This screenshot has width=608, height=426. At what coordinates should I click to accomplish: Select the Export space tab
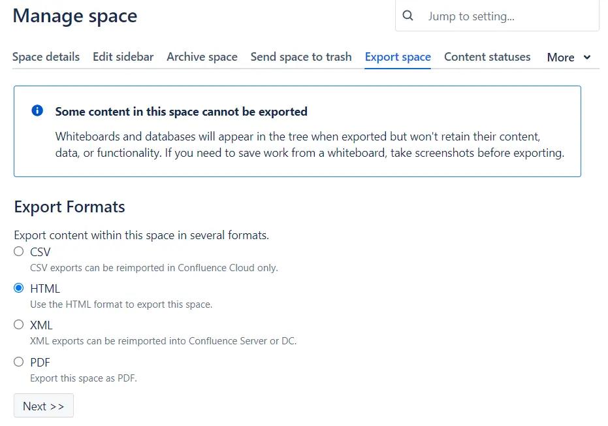[398, 57]
